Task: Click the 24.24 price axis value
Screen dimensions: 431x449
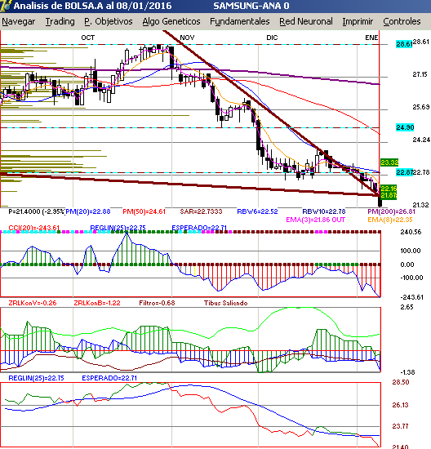Action: [x=420, y=140]
